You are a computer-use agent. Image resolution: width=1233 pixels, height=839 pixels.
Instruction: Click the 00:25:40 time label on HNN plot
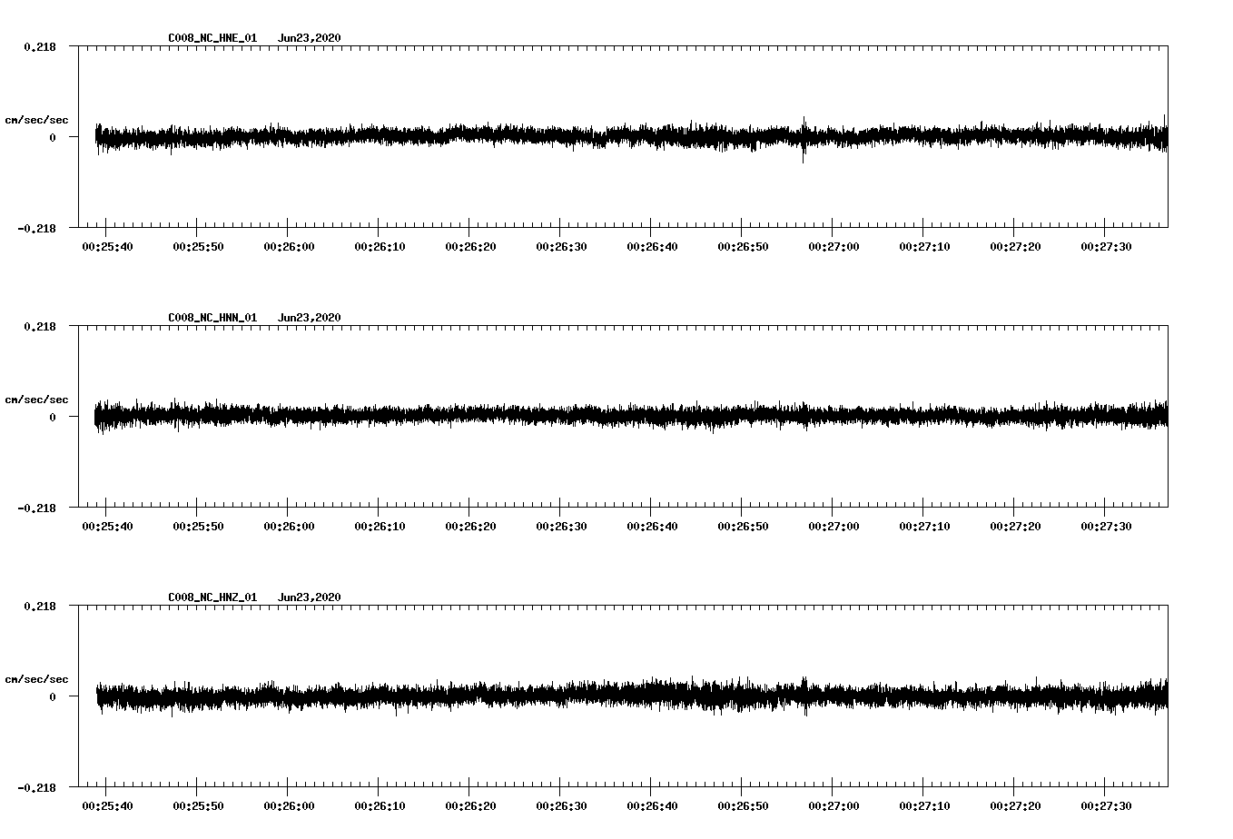107,527
